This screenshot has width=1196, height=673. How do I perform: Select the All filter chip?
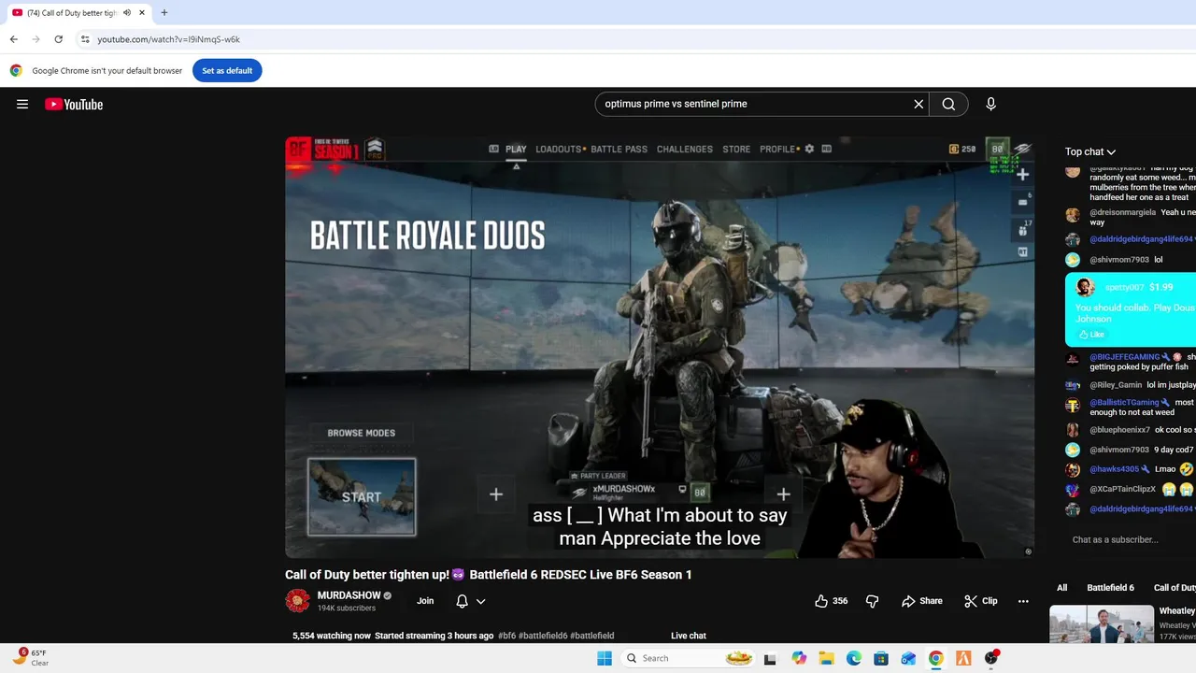(x=1061, y=587)
